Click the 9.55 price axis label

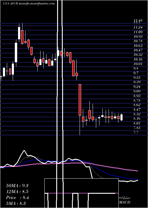(x=137, y=78)
